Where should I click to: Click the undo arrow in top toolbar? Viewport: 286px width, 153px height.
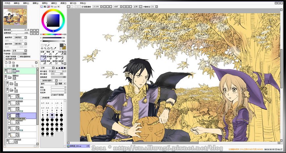69,7
